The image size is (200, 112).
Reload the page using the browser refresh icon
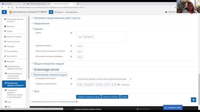[x=9, y=7]
